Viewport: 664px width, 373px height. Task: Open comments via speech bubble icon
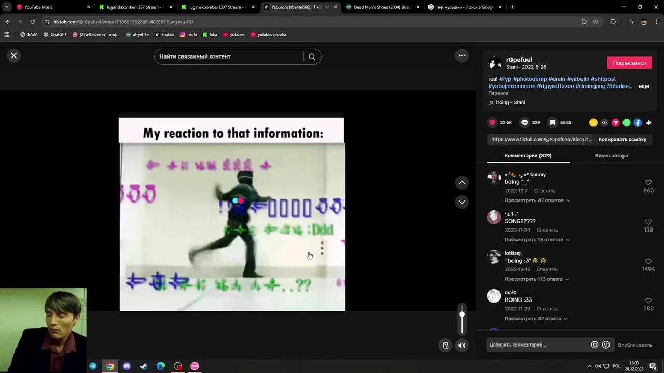(x=524, y=122)
